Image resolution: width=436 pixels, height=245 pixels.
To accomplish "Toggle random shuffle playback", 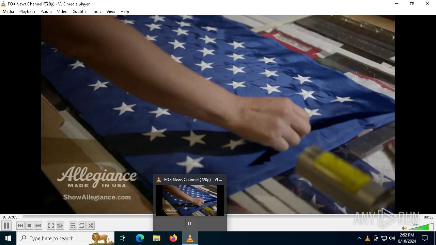I will [91, 226].
